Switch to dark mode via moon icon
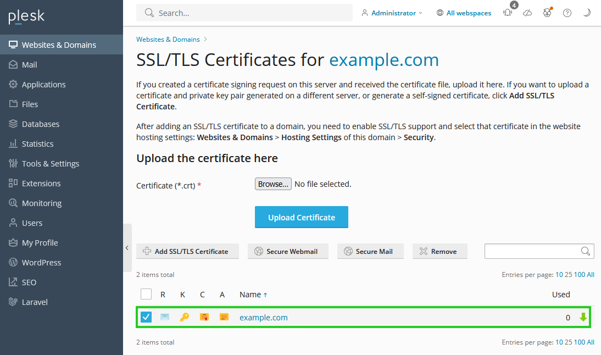This screenshot has height=355, width=601. (587, 13)
